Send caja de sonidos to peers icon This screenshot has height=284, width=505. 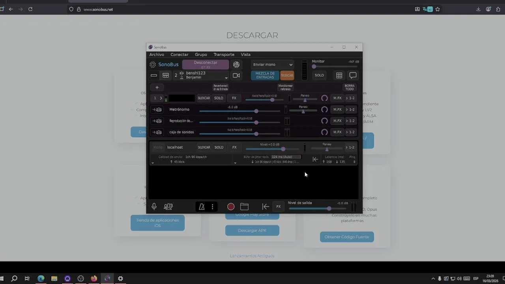[157, 132]
